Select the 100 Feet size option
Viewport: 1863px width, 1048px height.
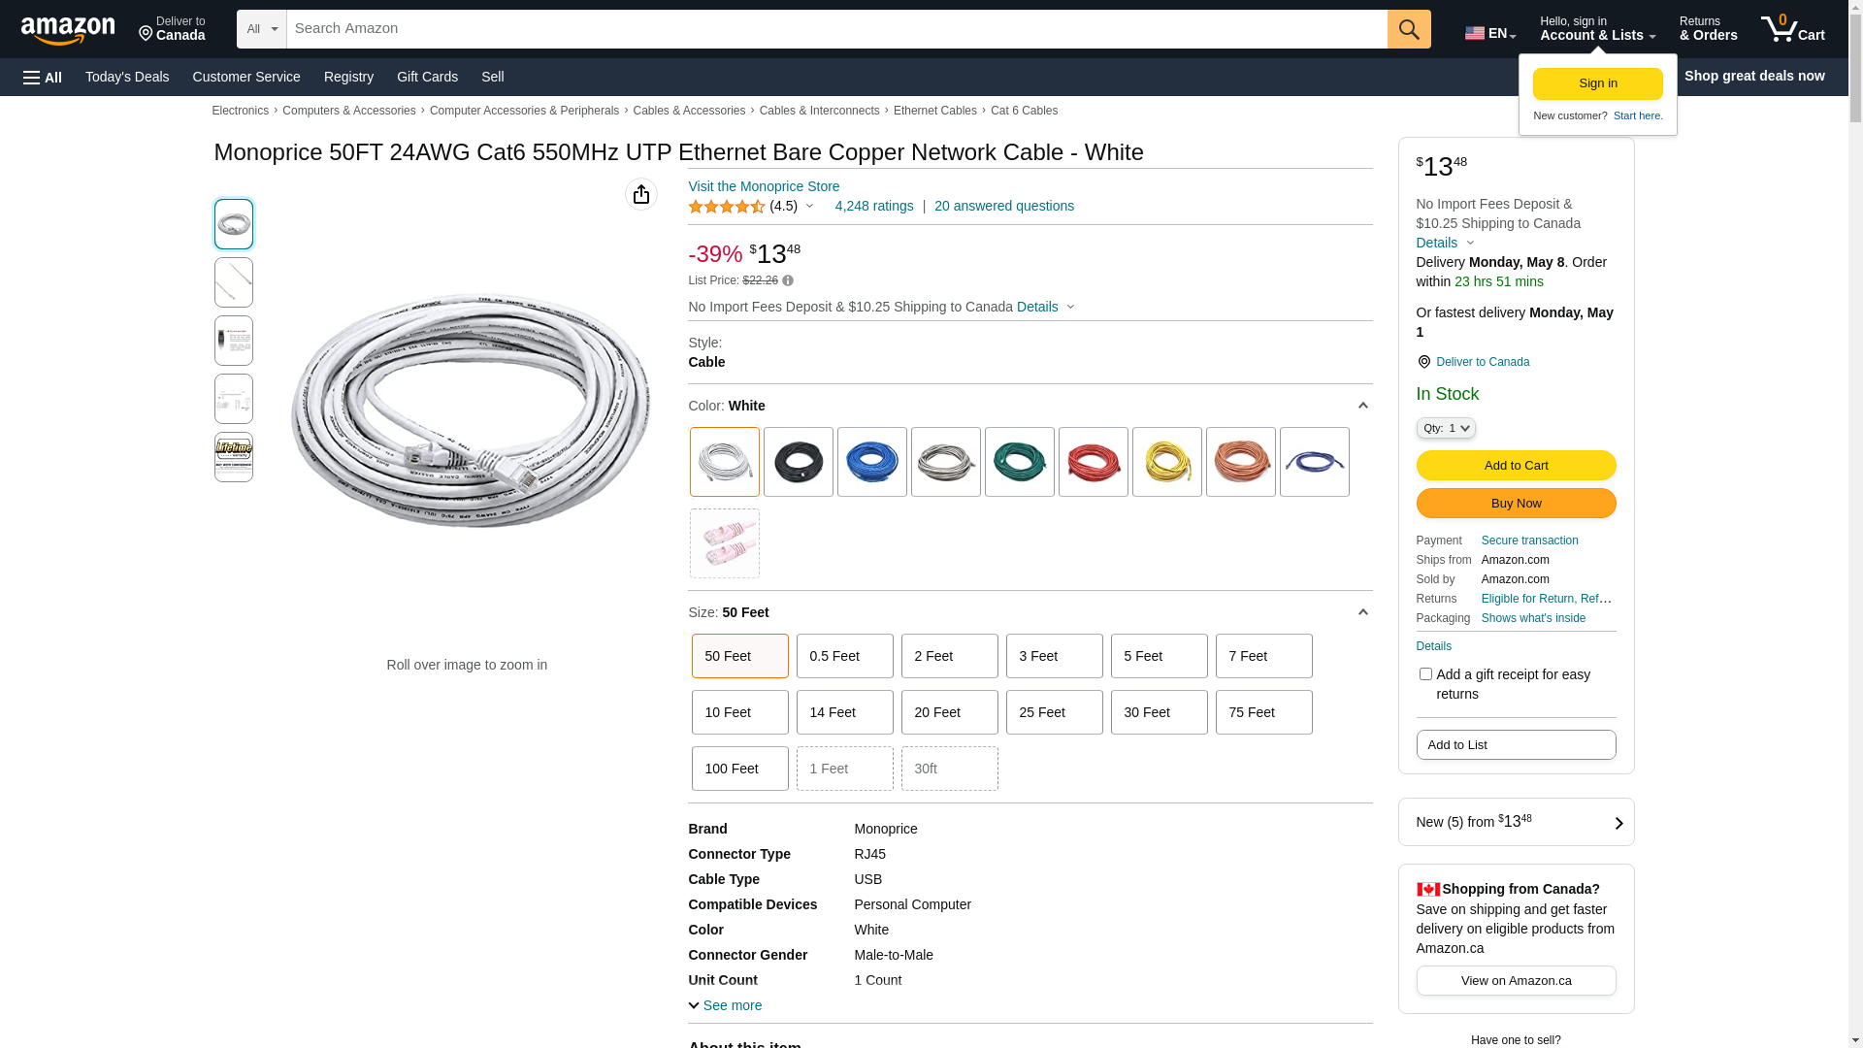pyautogui.click(x=740, y=769)
